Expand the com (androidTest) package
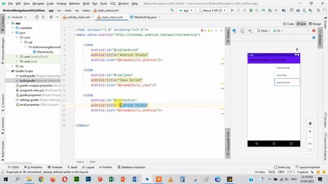 [x=16, y=57]
